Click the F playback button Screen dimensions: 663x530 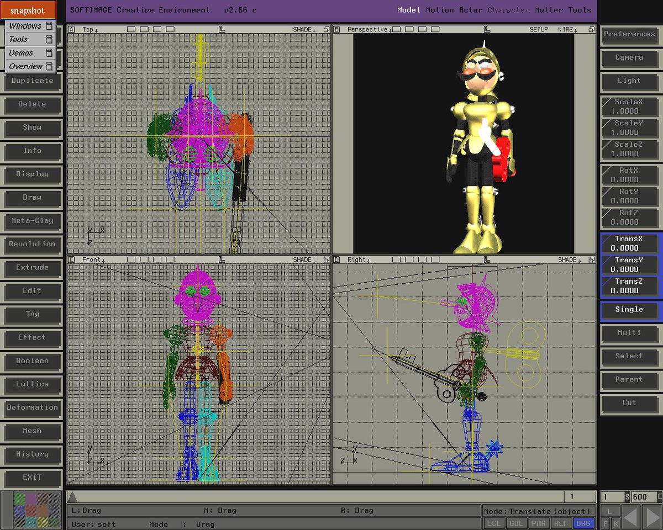pos(606,523)
